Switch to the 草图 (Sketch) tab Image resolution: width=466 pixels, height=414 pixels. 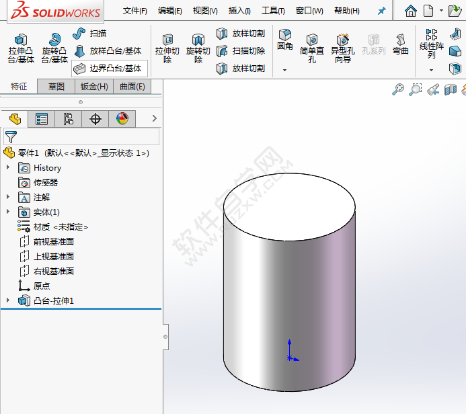click(x=56, y=87)
